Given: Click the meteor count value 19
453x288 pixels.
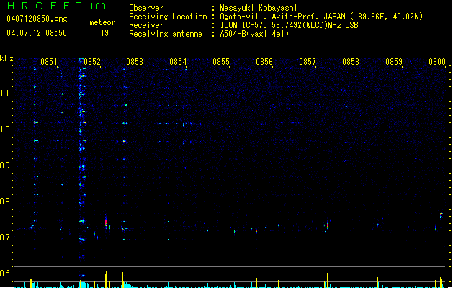Looking at the screenshot, I should 104,33.
